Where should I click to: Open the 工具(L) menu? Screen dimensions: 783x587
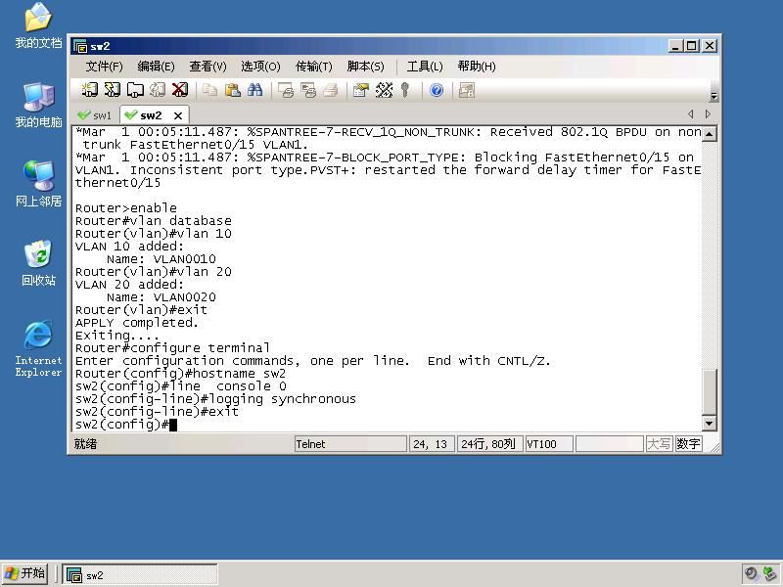[x=425, y=67]
